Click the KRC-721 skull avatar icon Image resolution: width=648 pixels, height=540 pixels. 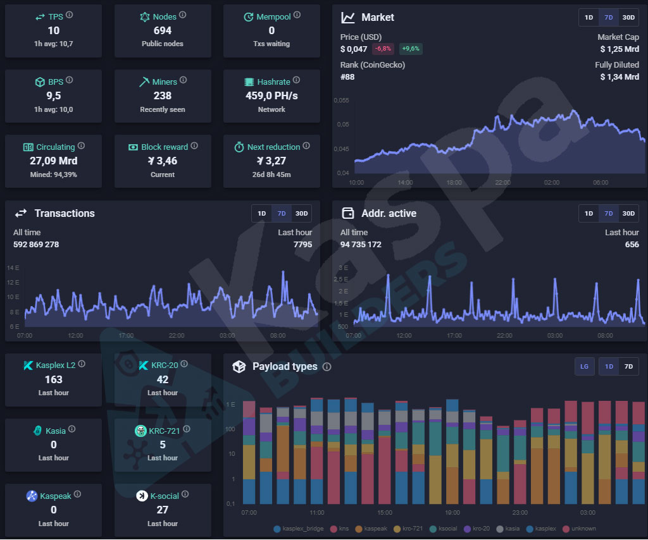141,431
